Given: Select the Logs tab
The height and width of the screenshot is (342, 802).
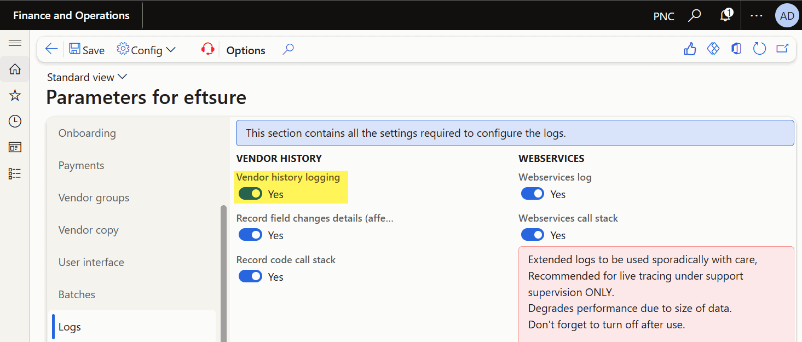Looking at the screenshot, I should click(x=131, y=327).
